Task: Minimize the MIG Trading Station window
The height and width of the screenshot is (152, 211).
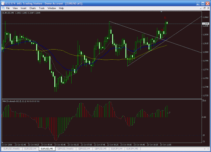Action: pyautogui.click(x=198, y=4)
